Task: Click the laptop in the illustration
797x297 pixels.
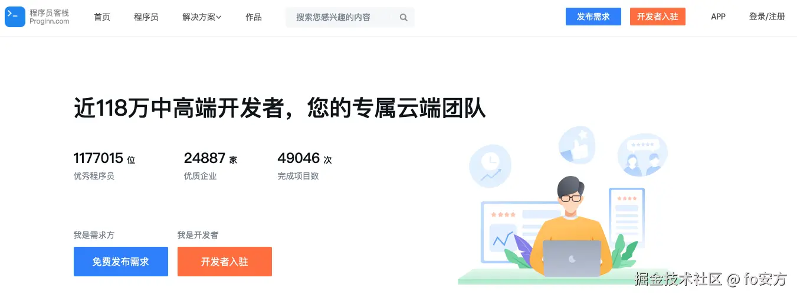Action: (572, 258)
